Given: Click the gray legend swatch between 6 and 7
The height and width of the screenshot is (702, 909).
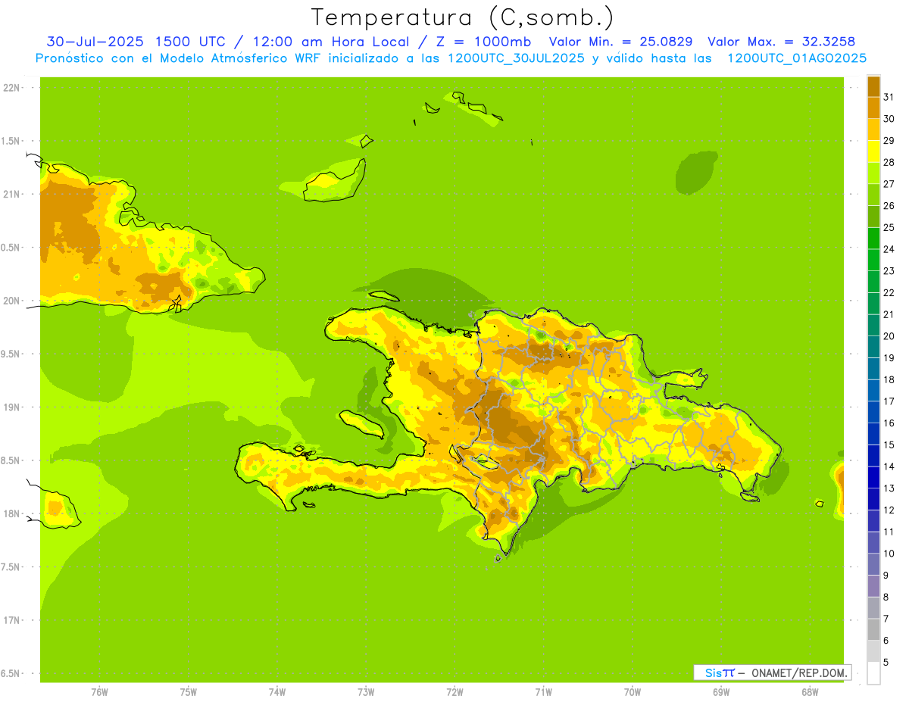Looking at the screenshot, I should [x=873, y=629].
